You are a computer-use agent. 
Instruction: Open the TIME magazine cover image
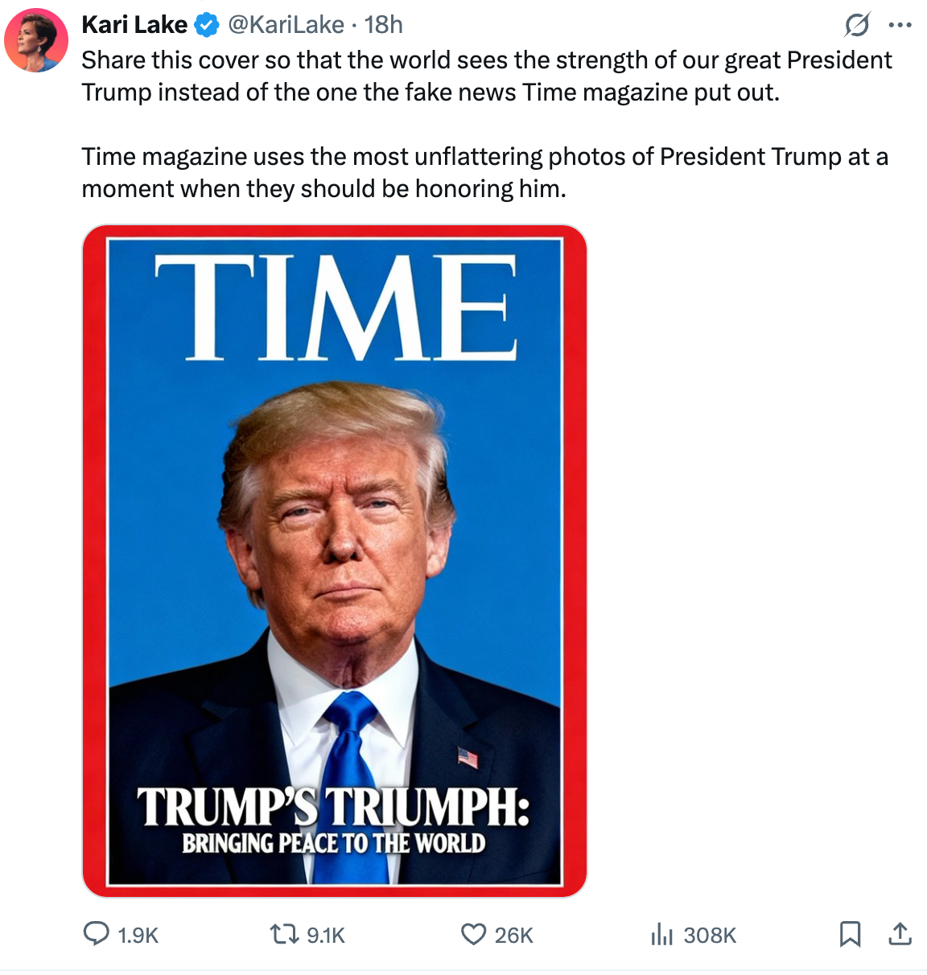tap(335, 561)
